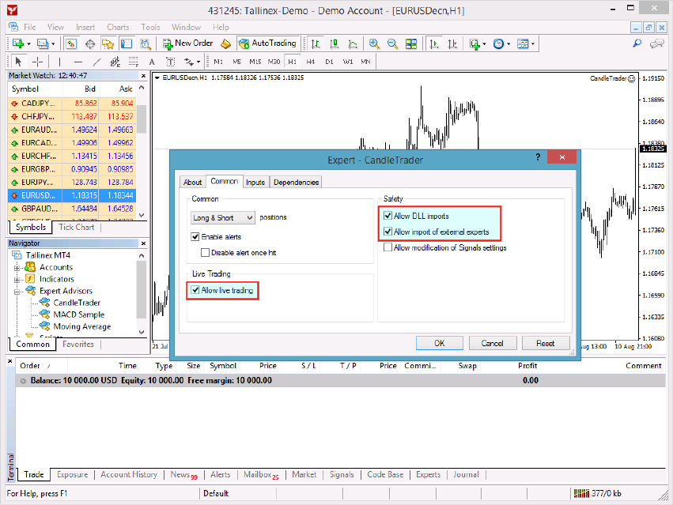Viewport: 673px width, 505px height.
Task: Click Reset in the Expert dialog
Action: coord(546,343)
